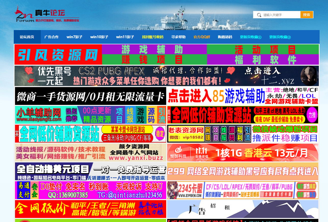Click the 真牛论坛 forum logo
Image resolution: width=328 pixels, height=222 pixels.
point(47,14)
